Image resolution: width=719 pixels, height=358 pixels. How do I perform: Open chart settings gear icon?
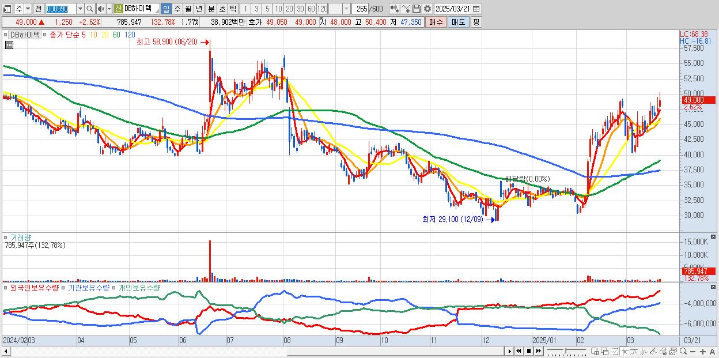tap(427, 9)
